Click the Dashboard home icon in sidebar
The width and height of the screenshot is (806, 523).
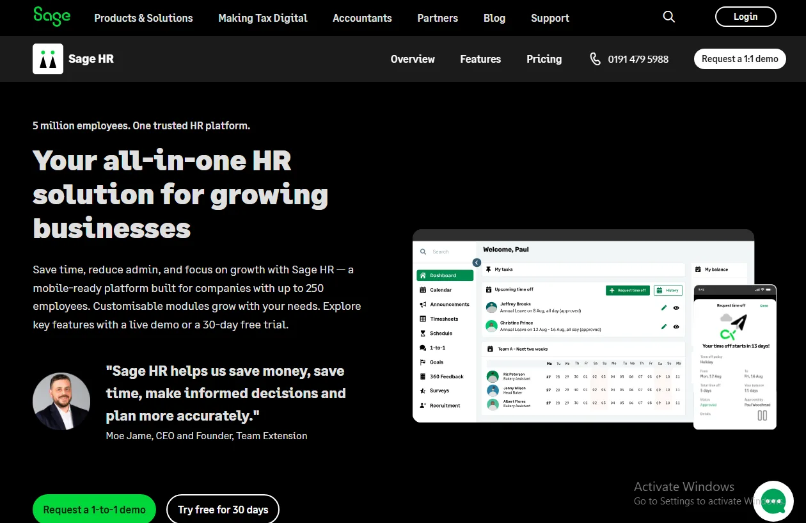click(423, 275)
